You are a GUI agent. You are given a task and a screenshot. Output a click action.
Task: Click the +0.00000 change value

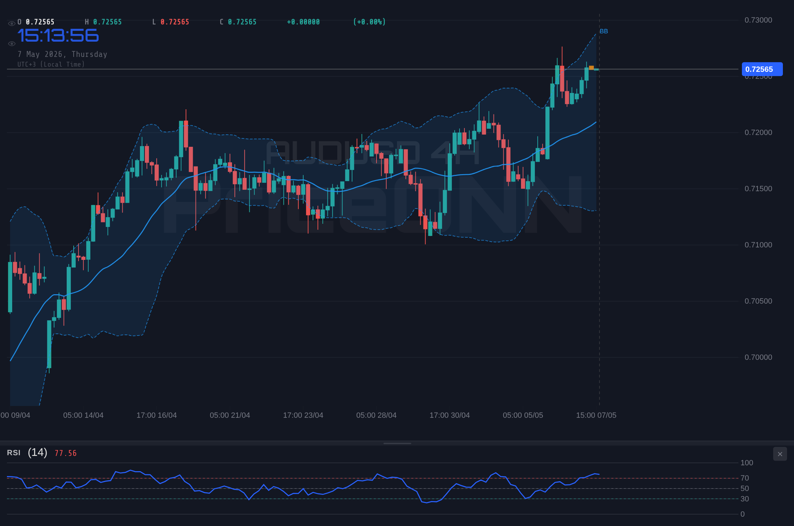tap(303, 22)
